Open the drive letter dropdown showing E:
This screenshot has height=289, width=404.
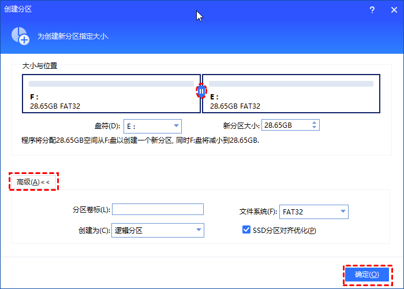[175, 126]
